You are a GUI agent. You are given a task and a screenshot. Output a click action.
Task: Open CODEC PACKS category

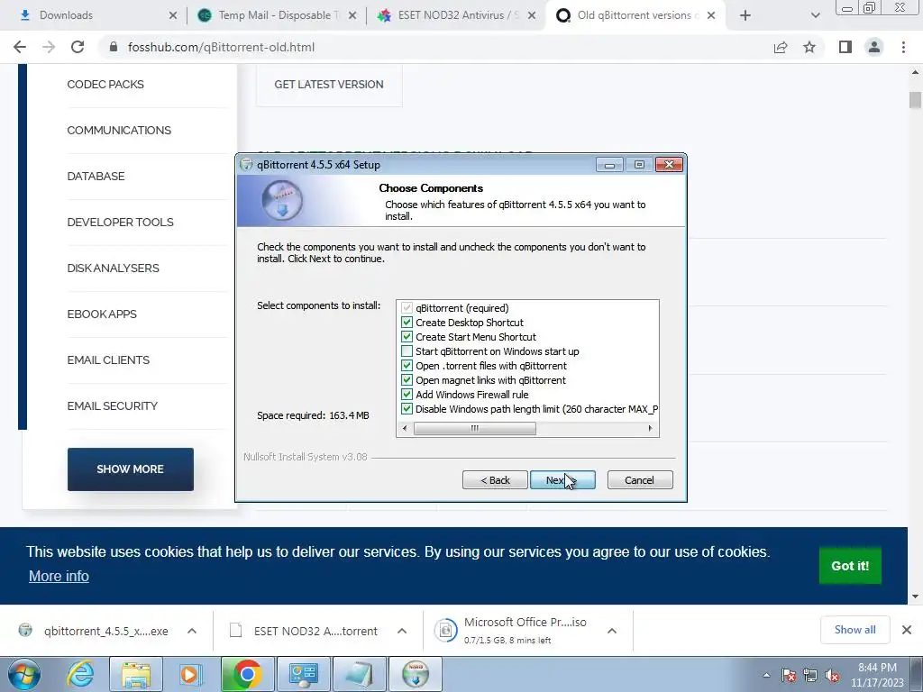tap(105, 84)
